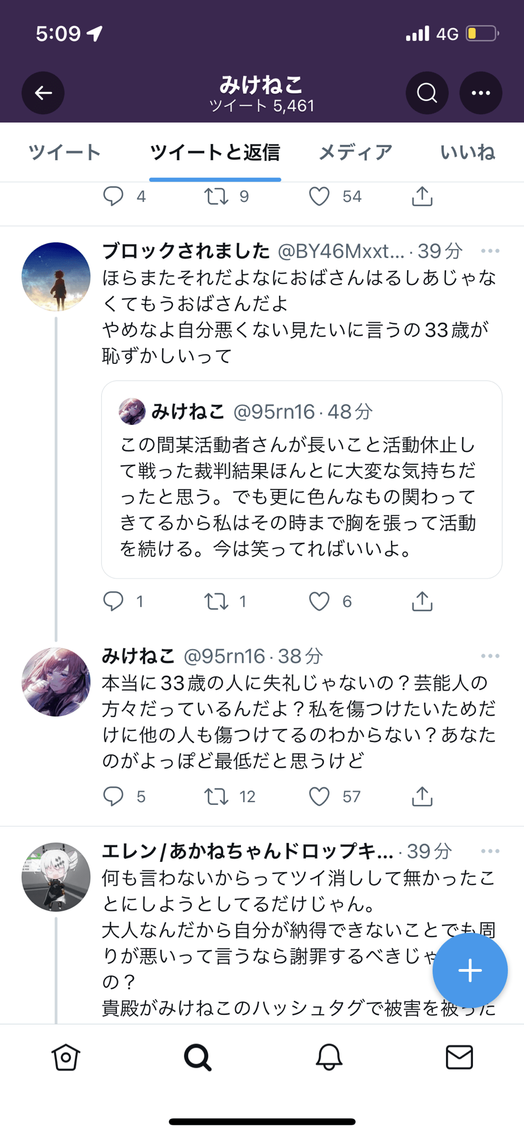Retweet the post with 12 retweets

coord(216,797)
